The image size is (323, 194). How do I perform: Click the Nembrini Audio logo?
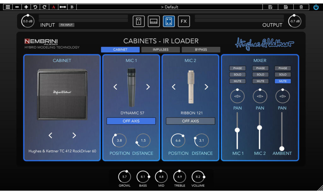tap(41, 42)
